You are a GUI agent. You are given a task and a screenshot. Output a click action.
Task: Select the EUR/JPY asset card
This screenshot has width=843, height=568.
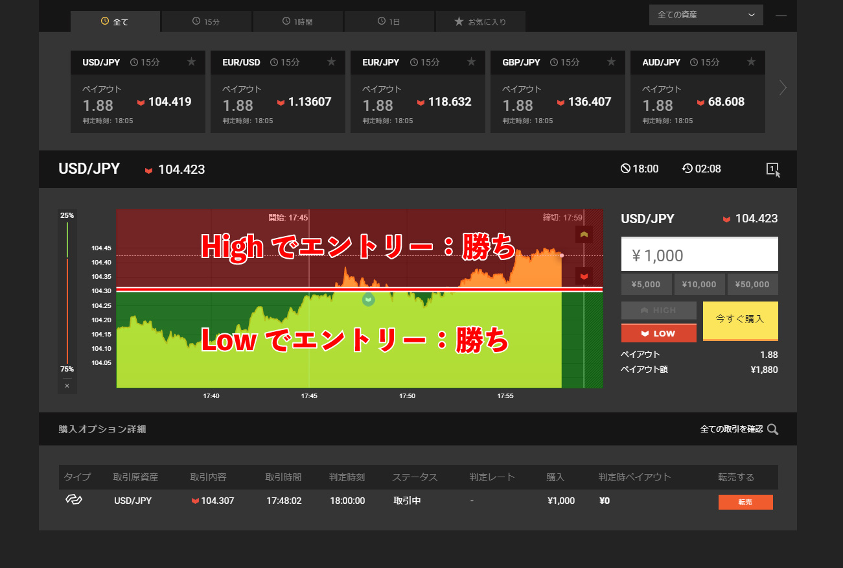click(418, 92)
